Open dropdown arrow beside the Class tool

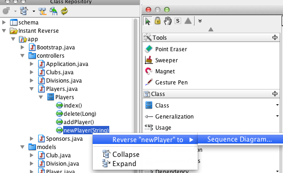[x=277, y=105]
